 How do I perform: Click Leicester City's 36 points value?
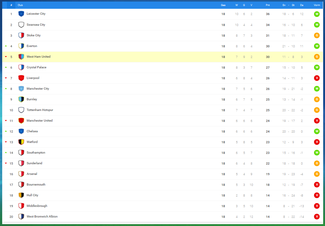[268, 14]
